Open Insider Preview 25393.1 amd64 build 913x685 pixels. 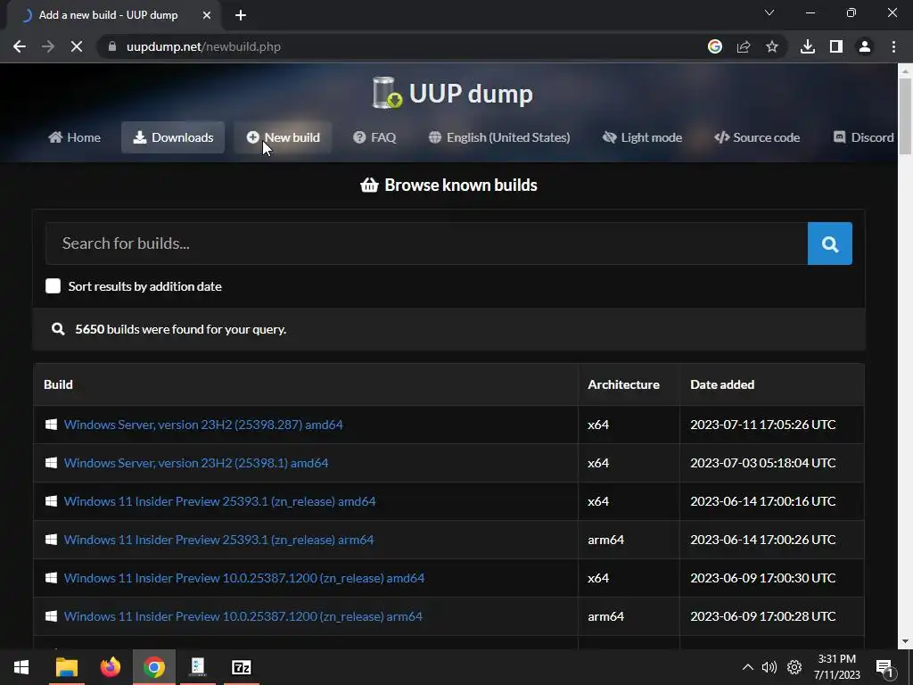pyautogui.click(x=219, y=501)
